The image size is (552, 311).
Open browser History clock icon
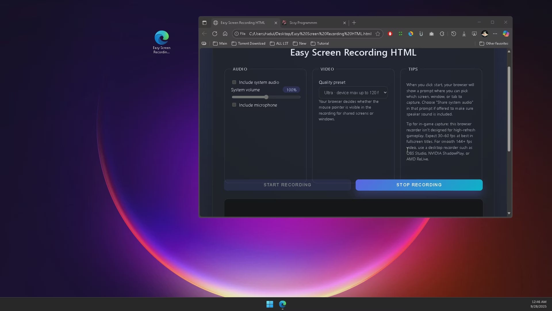coord(453,34)
